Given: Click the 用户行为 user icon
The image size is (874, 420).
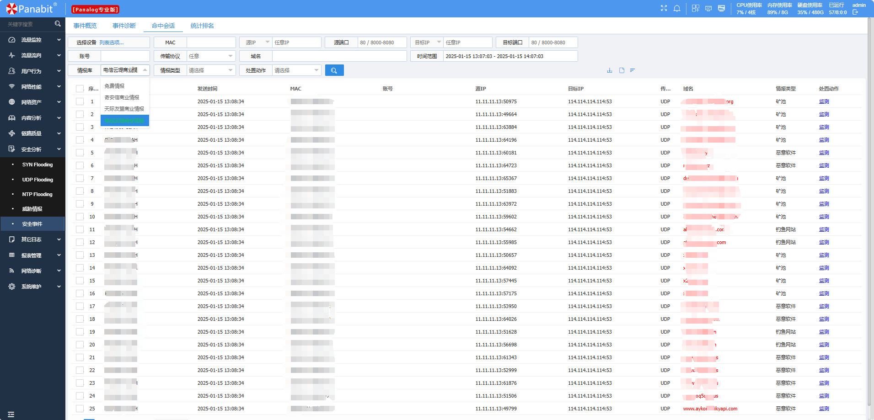Looking at the screenshot, I should 12,71.
